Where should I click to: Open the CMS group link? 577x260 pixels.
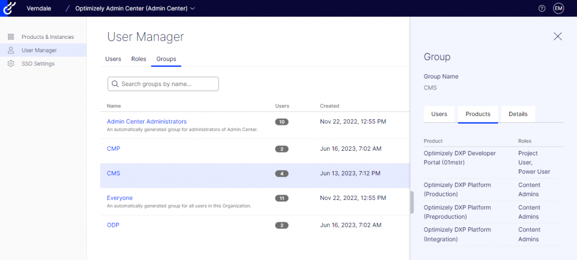113,173
